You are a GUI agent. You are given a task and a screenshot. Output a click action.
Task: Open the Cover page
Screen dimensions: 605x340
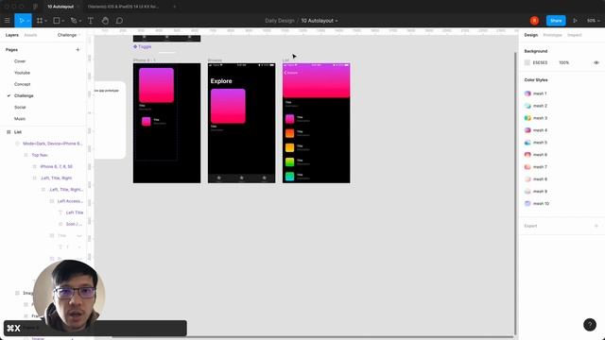(x=20, y=61)
